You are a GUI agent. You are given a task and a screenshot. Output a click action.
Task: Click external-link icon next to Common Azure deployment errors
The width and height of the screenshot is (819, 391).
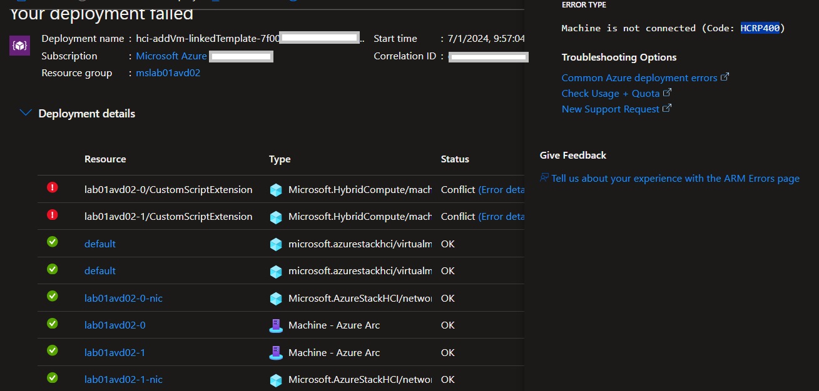pos(725,77)
